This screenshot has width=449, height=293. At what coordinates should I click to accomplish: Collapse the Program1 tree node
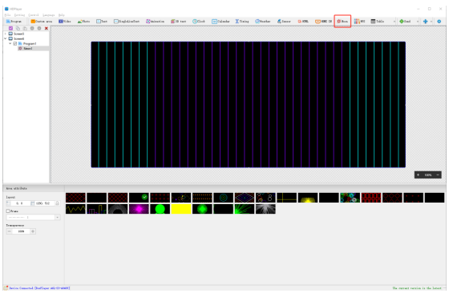pyautogui.click(x=10, y=43)
